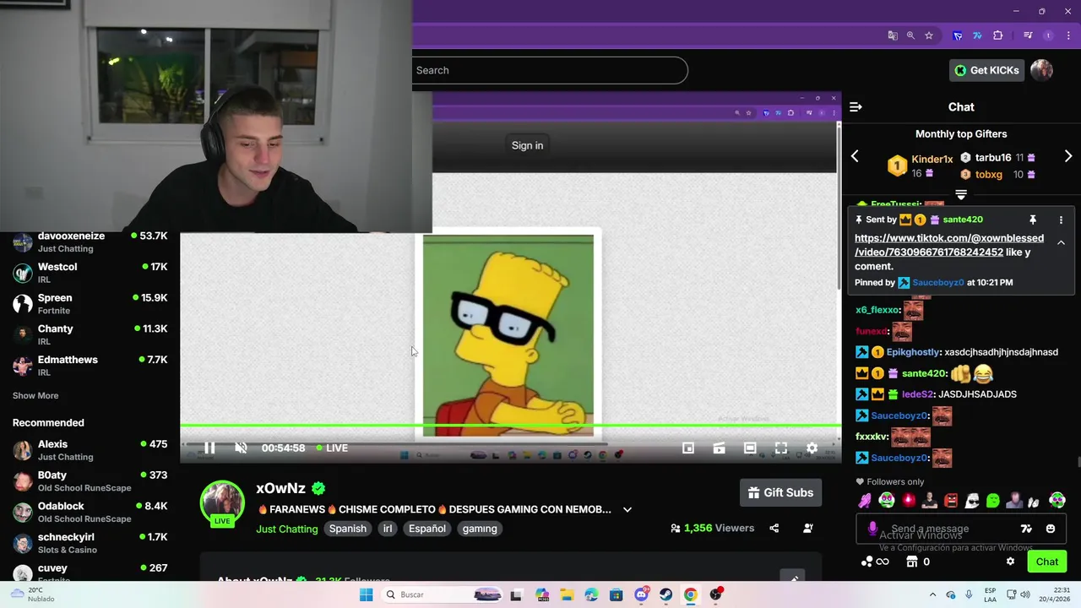1081x608 pixels.
Task: Open the 7TV emote menu
Action: [x=1026, y=529]
